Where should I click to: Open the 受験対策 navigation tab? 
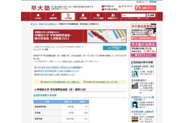53,16
